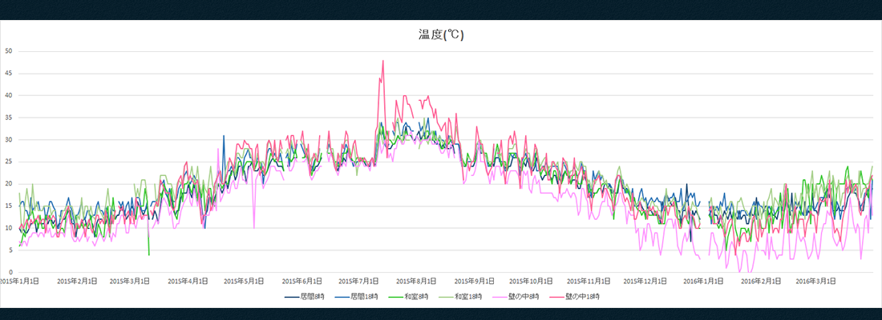This screenshot has height=320, width=882.
Task: Click the y-axis label 50
Action: click(x=9, y=51)
